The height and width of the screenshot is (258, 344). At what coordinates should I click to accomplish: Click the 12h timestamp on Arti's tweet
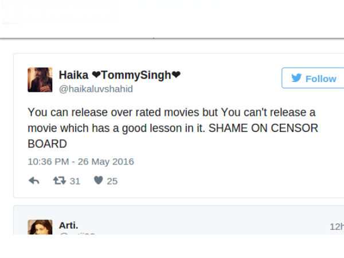tap(336, 226)
